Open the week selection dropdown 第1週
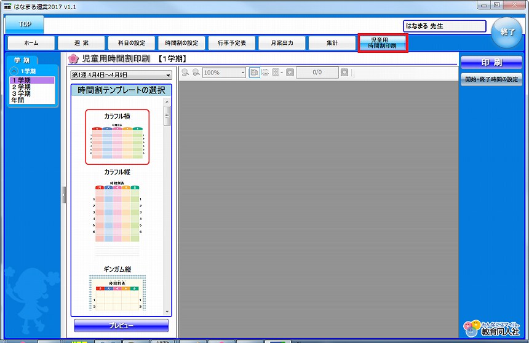 (x=121, y=75)
